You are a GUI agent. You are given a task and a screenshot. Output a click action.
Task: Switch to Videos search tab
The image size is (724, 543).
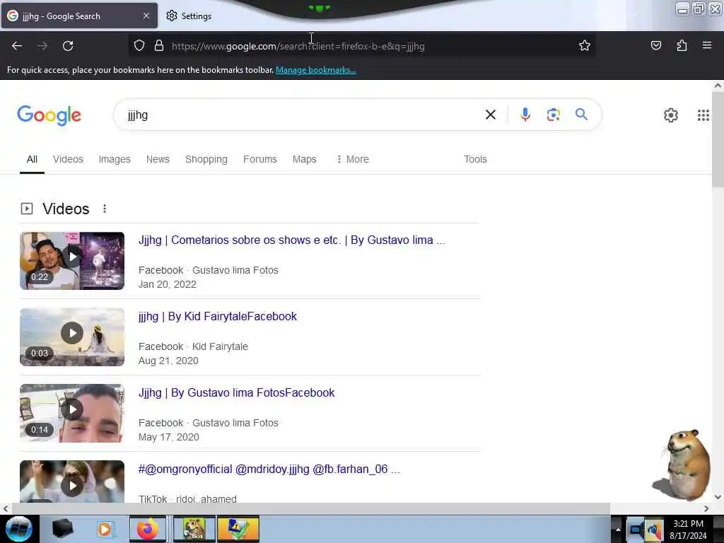(x=68, y=159)
